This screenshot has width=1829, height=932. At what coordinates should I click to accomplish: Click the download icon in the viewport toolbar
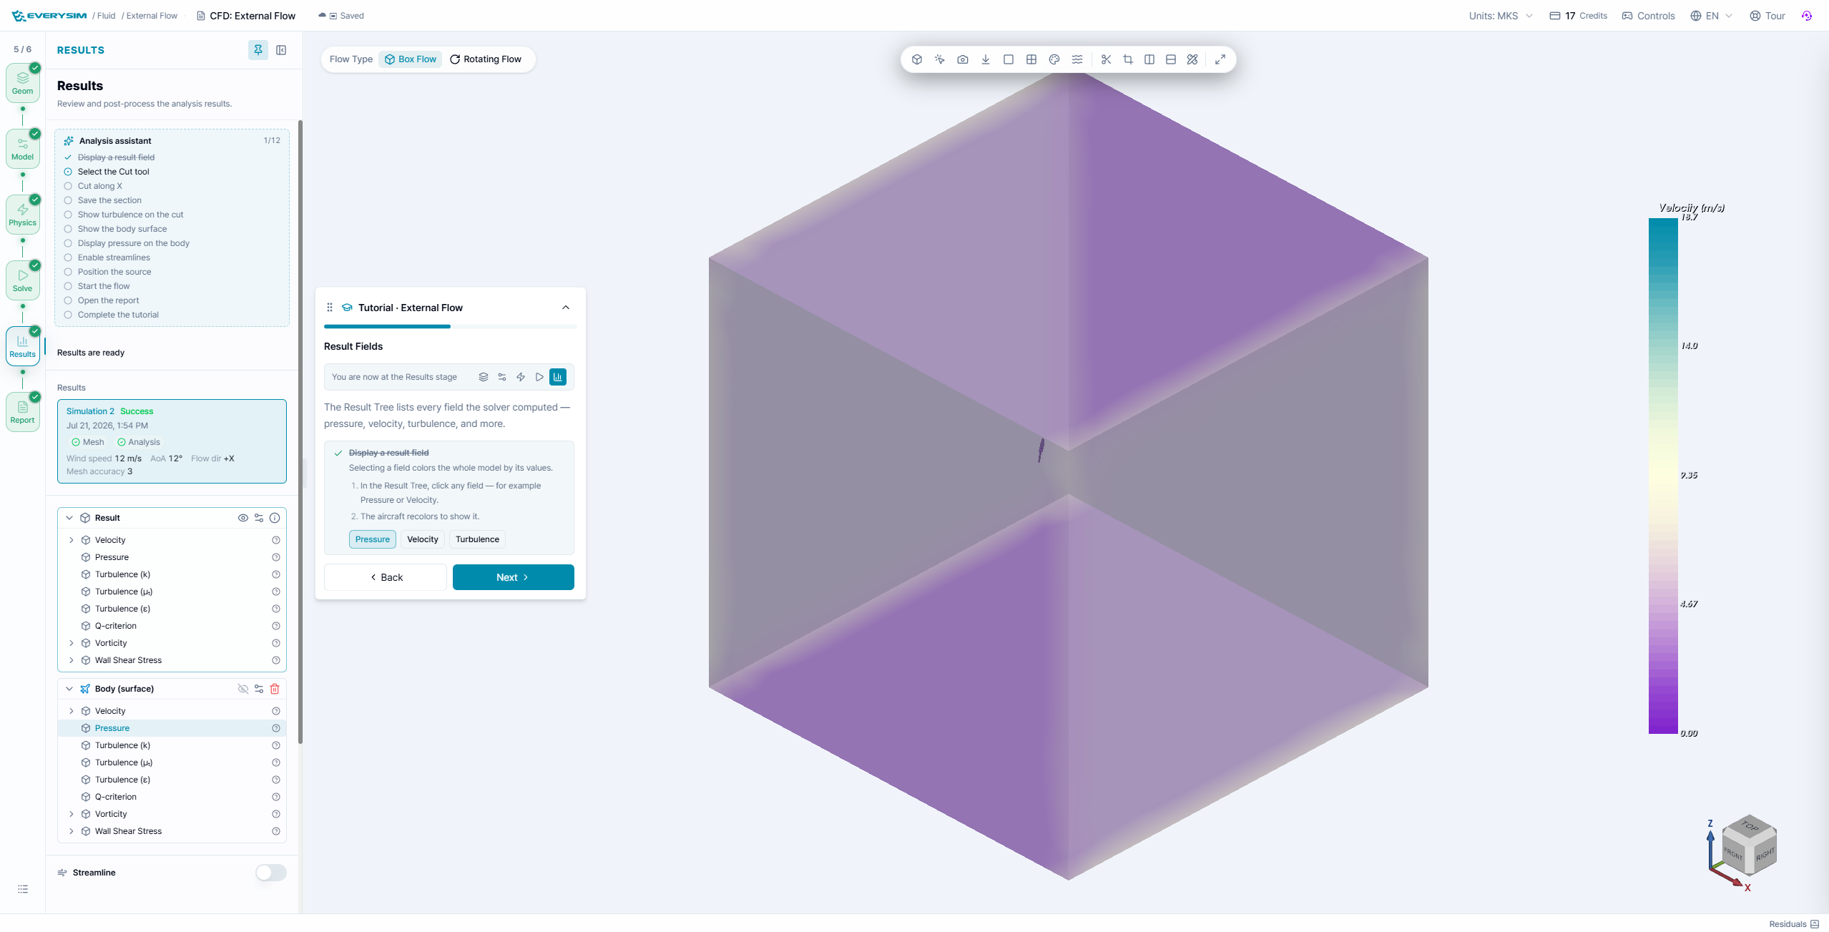pos(986,59)
